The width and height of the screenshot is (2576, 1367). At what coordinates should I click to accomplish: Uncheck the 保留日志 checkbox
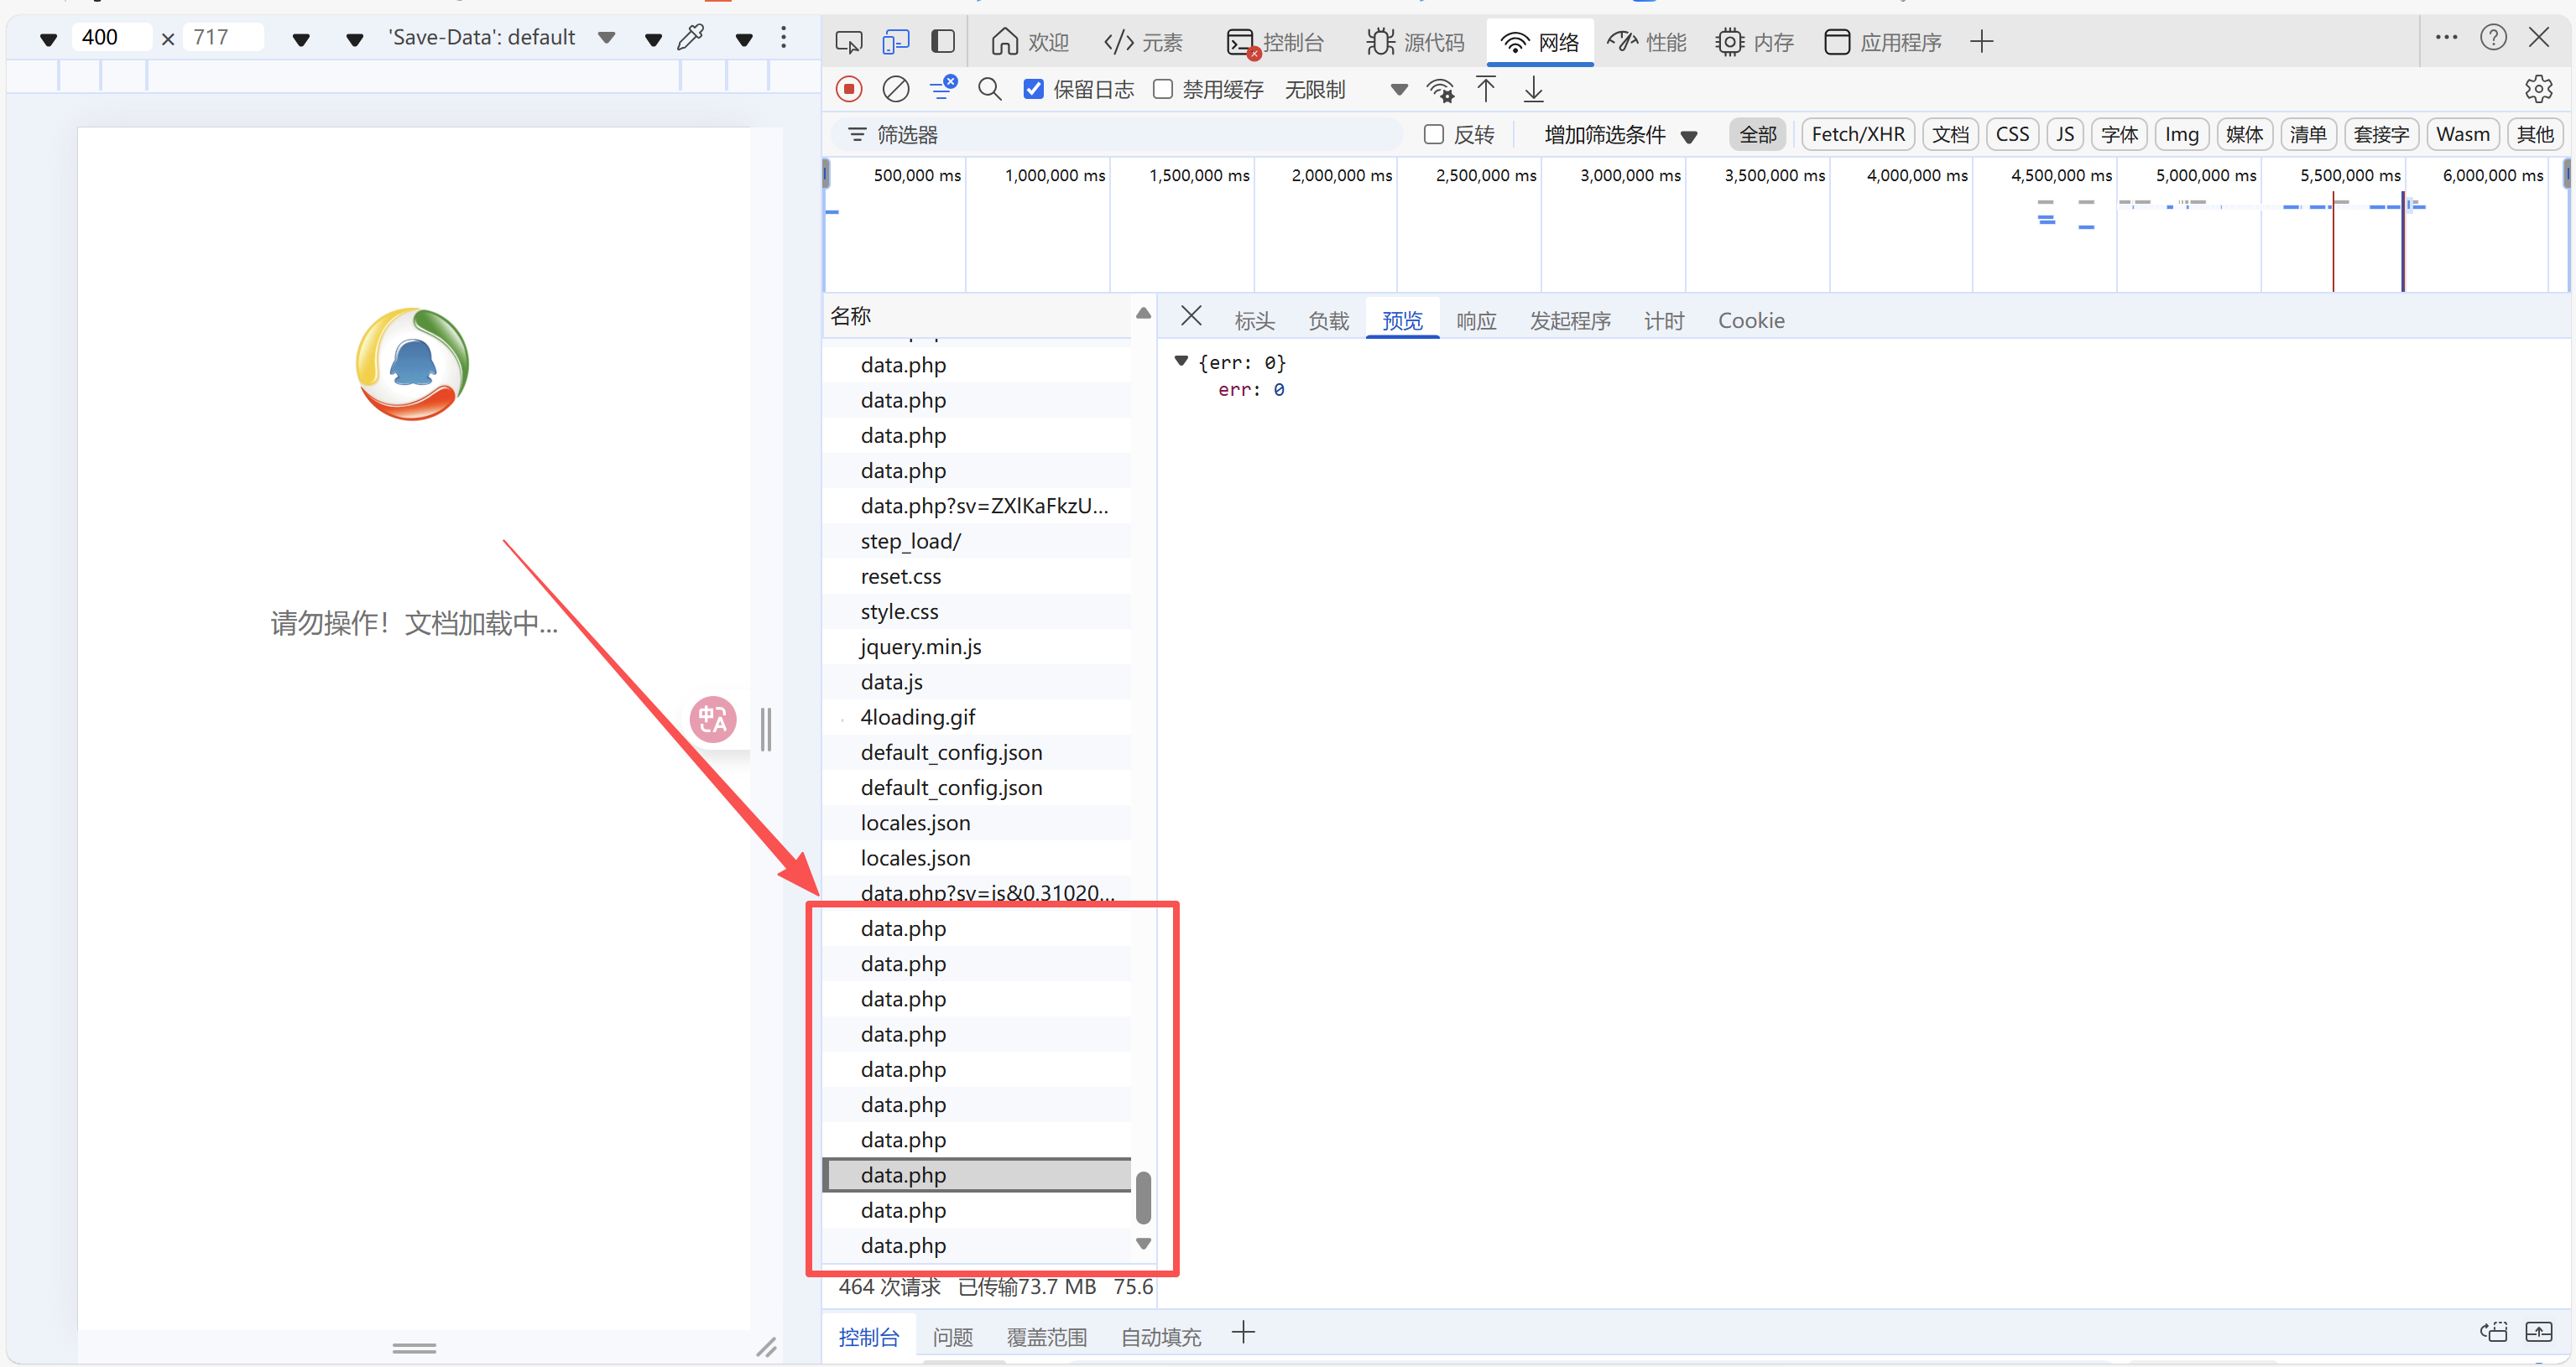point(1034,90)
